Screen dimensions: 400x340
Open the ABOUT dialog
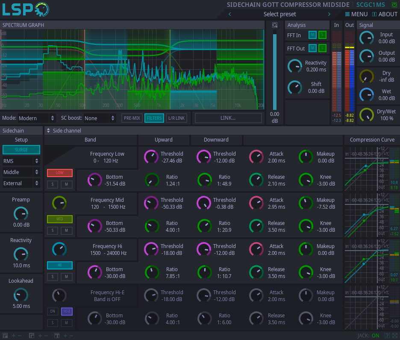tap(384, 14)
